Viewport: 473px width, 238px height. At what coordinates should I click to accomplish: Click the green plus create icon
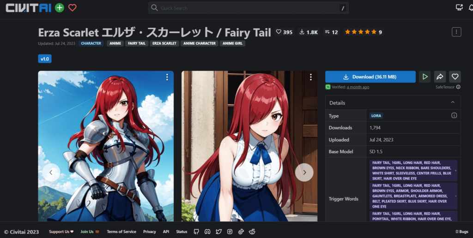pyautogui.click(x=60, y=7)
